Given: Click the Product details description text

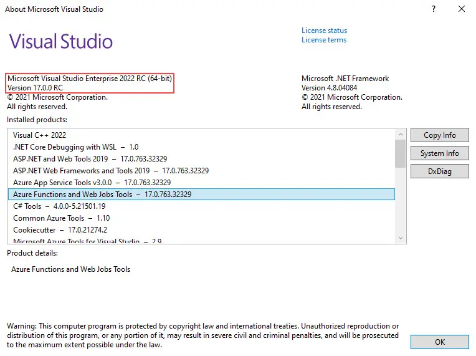Looking at the screenshot, I should coord(71,269).
